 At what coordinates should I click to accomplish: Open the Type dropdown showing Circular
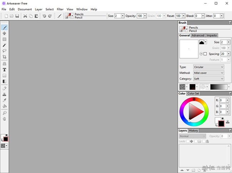point(209,67)
